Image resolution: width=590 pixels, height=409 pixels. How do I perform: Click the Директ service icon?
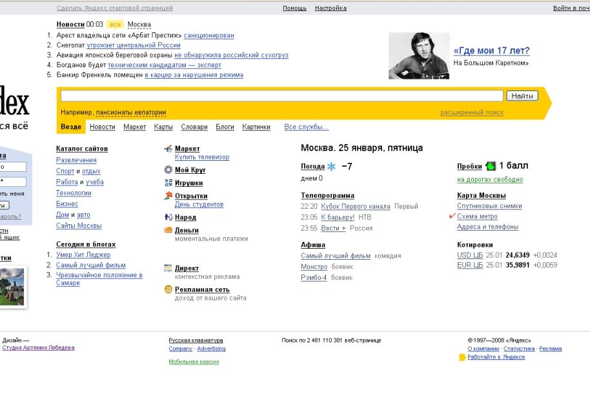click(x=168, y=268)
